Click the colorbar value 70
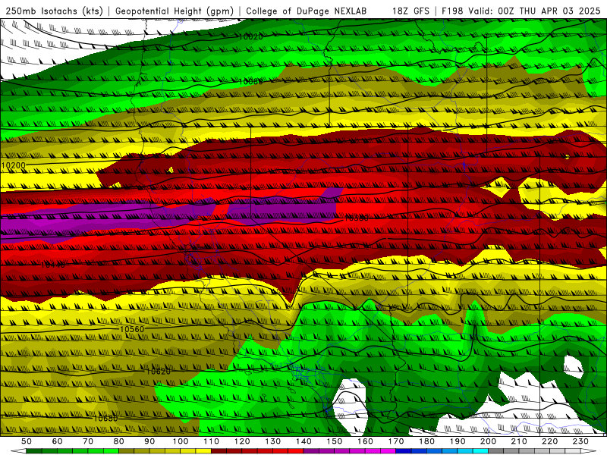Image resolution: width=607 pixels, height=455 pixels. click(x=88, y=441)
